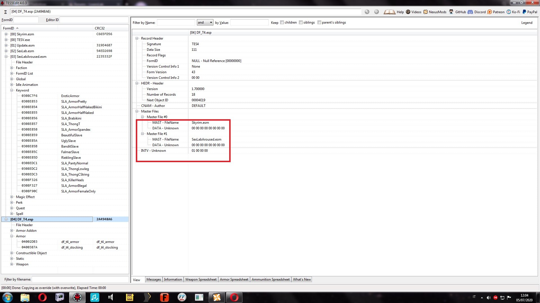
Task: Show hidden system tray icons
Action: click(x=482, y=298)
